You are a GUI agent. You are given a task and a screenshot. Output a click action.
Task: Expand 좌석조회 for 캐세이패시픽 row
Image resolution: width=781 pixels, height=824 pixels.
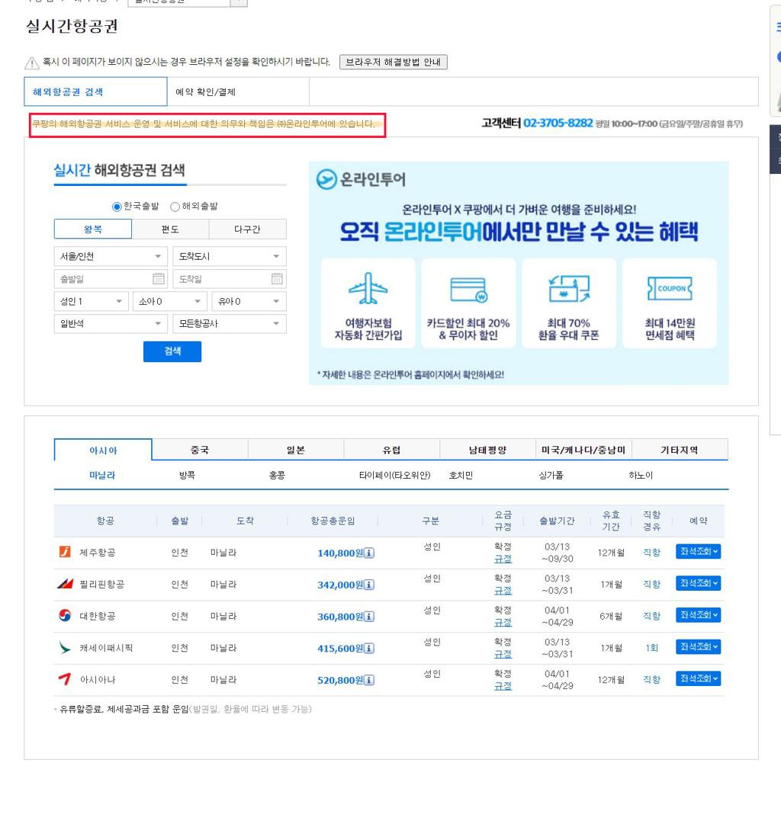click(698, 647)
